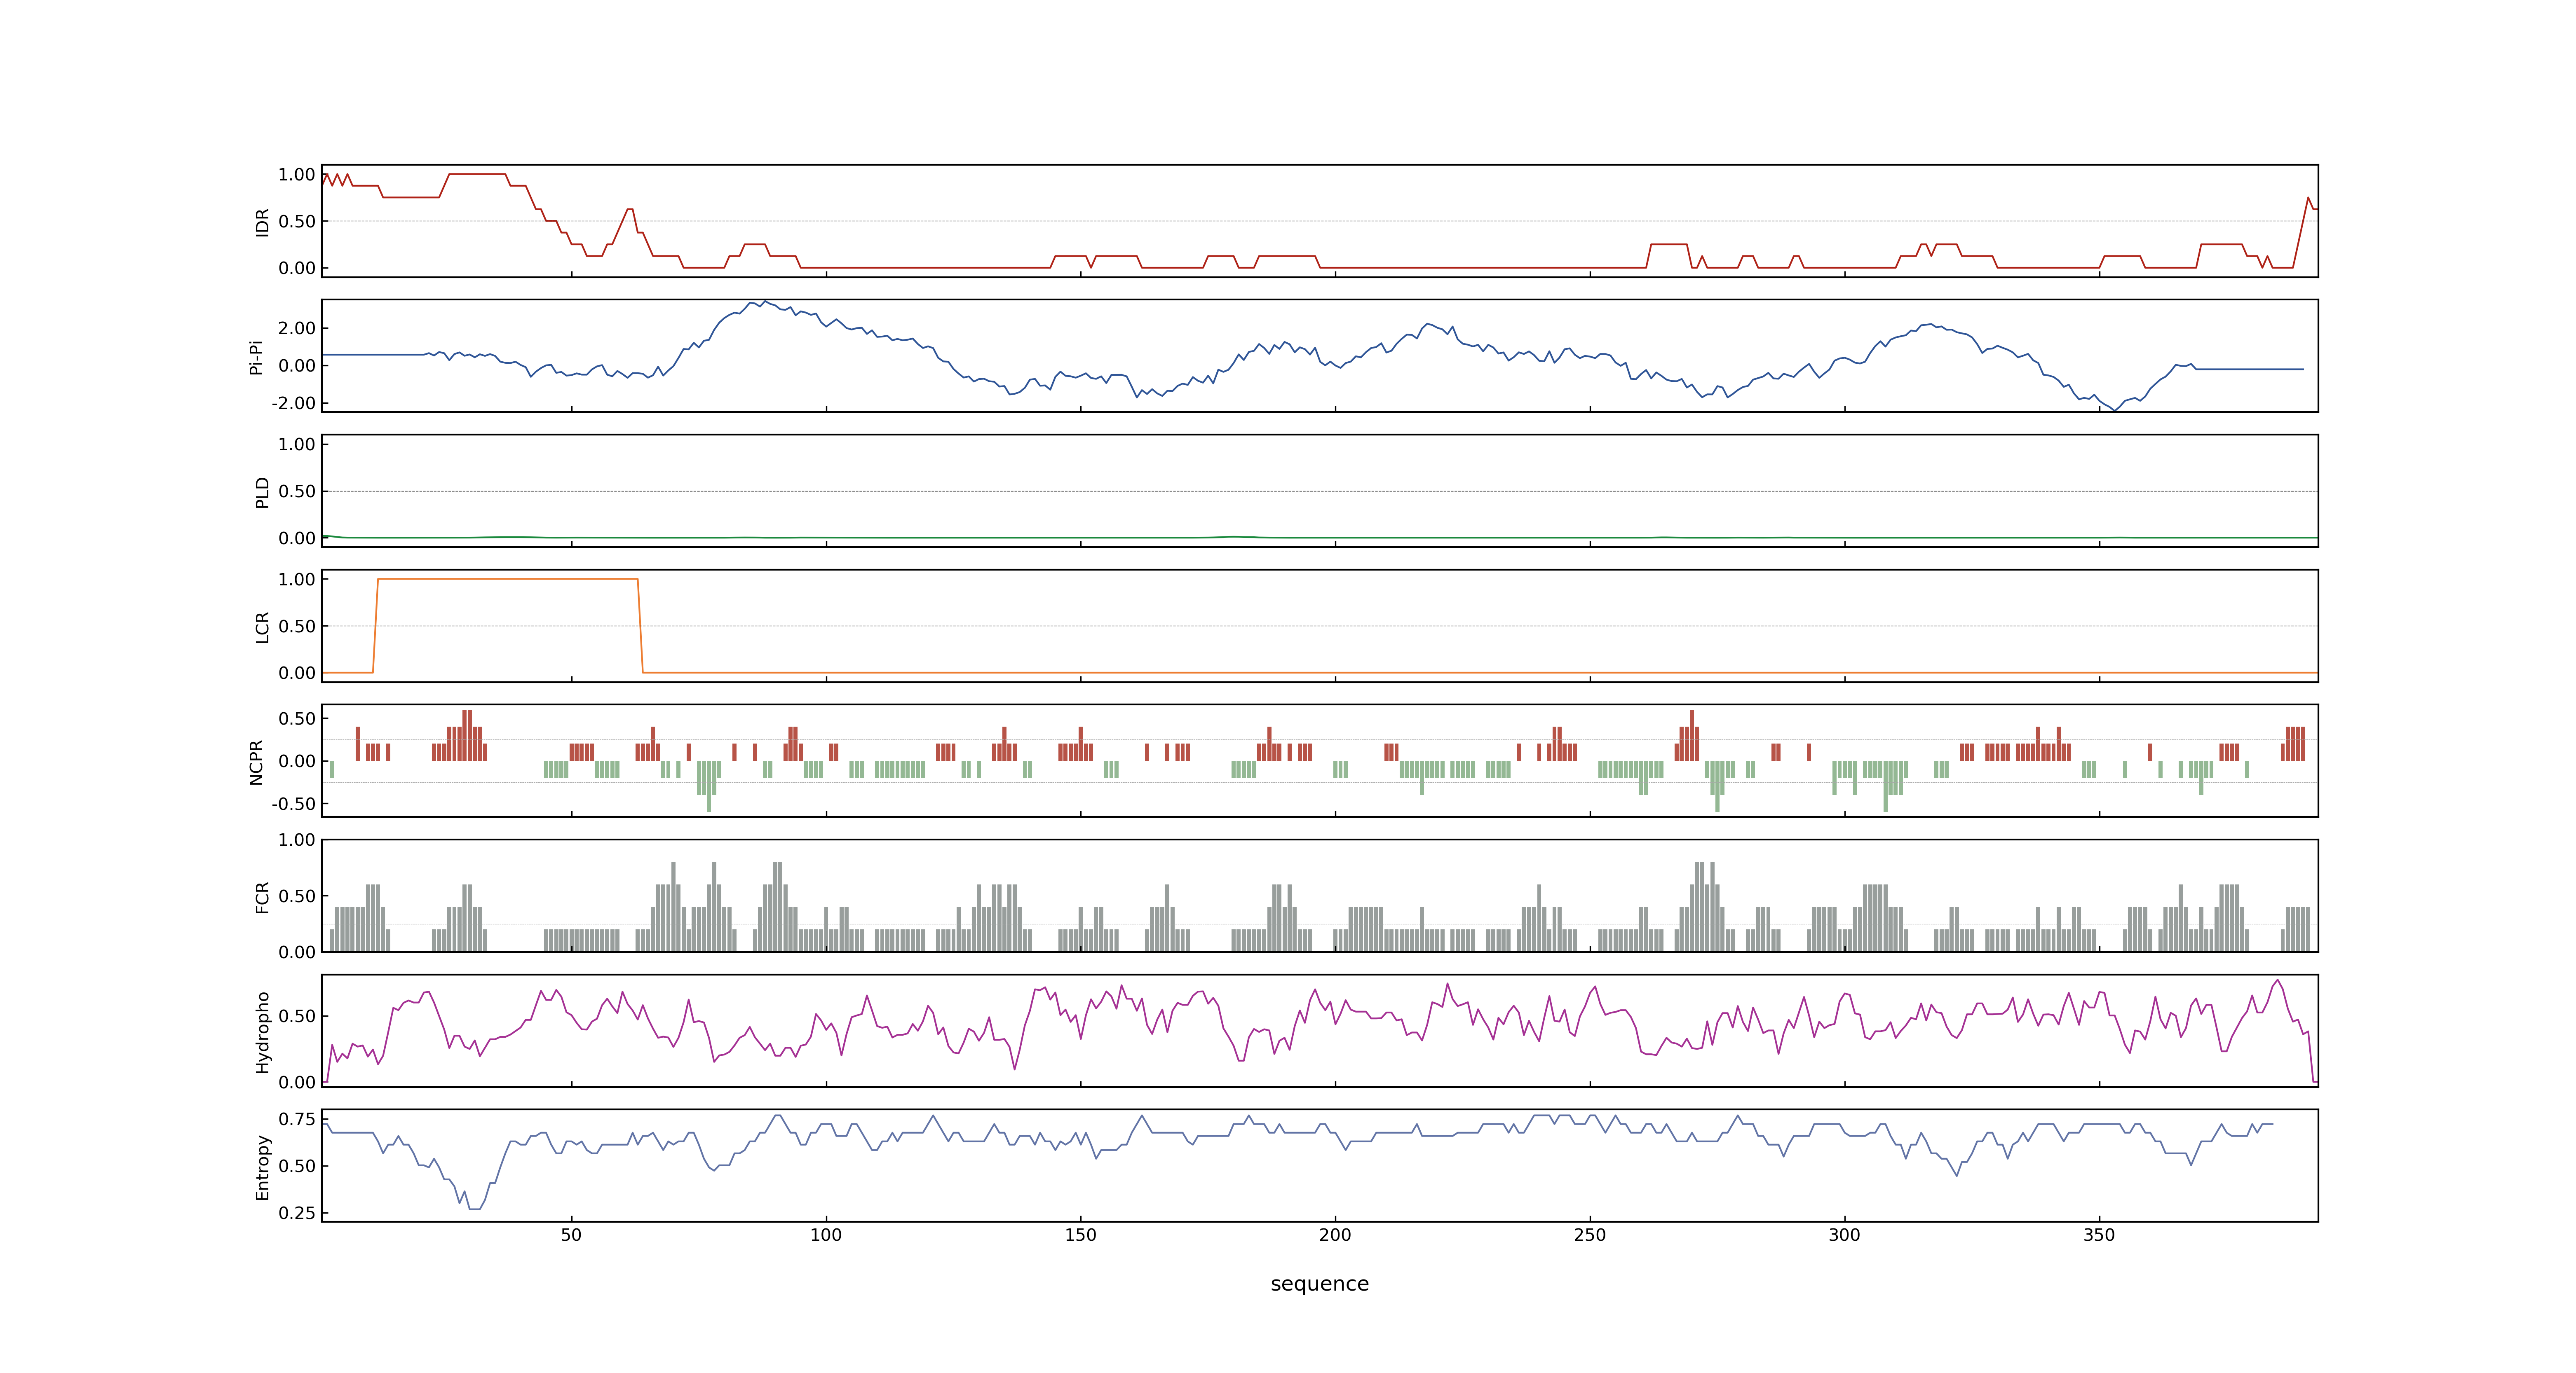Click the LCR axis label
This screenshot has height=1373, width=2576.
tap(262, 627)
